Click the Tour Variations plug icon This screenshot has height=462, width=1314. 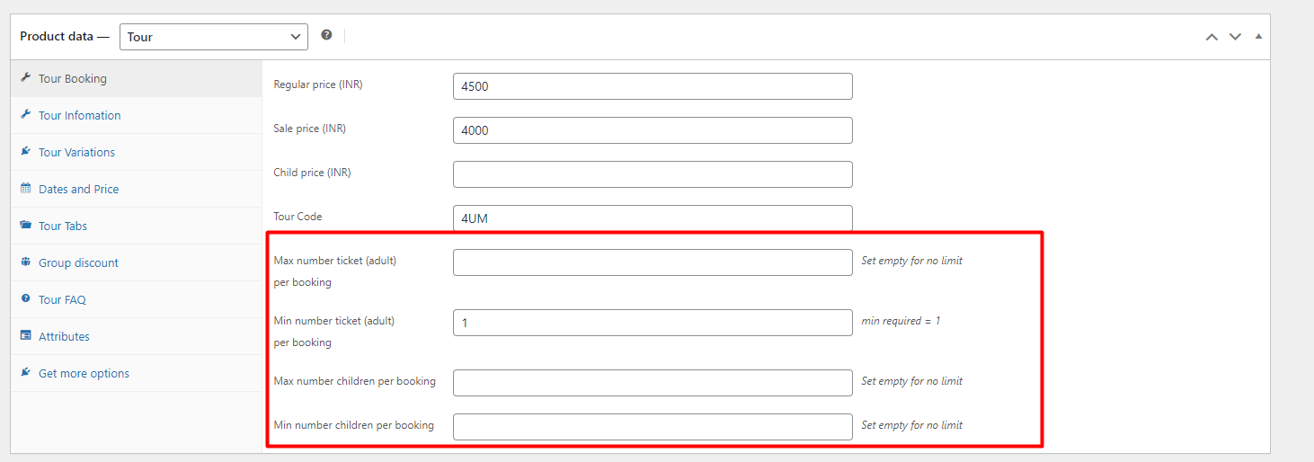25,151
